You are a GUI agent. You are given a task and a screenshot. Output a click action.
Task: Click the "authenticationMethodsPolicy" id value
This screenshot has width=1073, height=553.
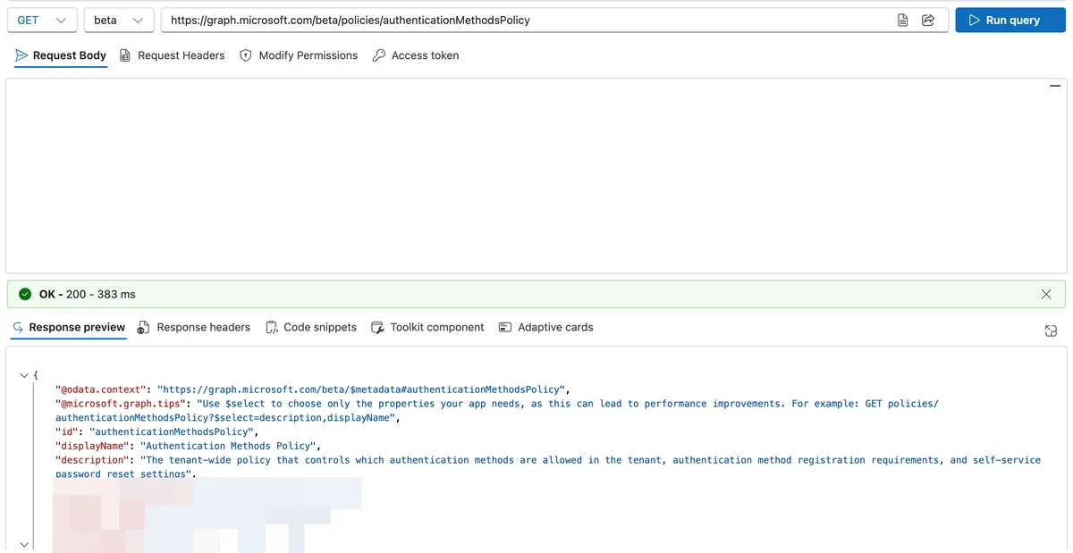(x=172, y=432)
